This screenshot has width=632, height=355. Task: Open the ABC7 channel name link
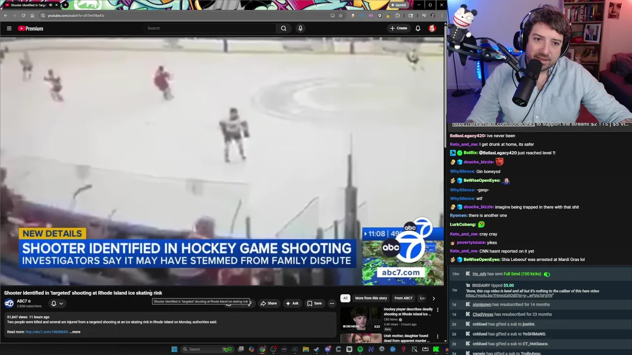[x=22, y=301]
